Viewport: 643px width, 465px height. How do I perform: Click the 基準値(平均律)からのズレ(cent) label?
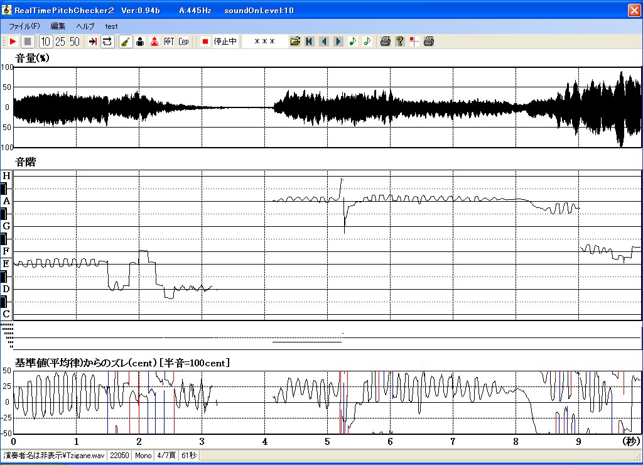point(86,363)
